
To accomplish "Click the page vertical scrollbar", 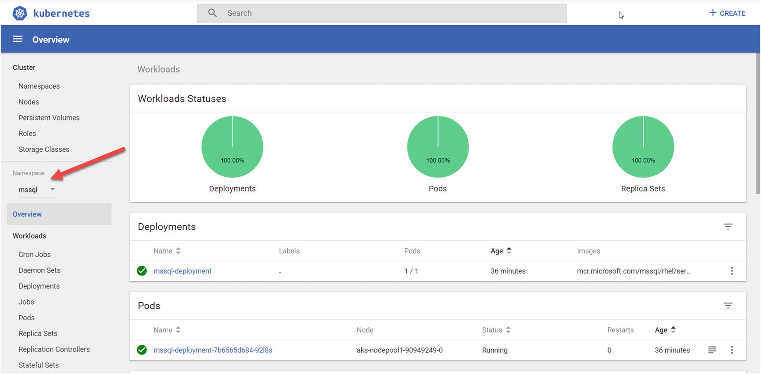I will (x=758, y=123).
